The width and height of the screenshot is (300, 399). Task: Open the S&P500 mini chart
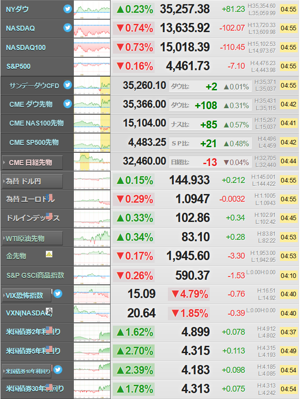(92, 66)
